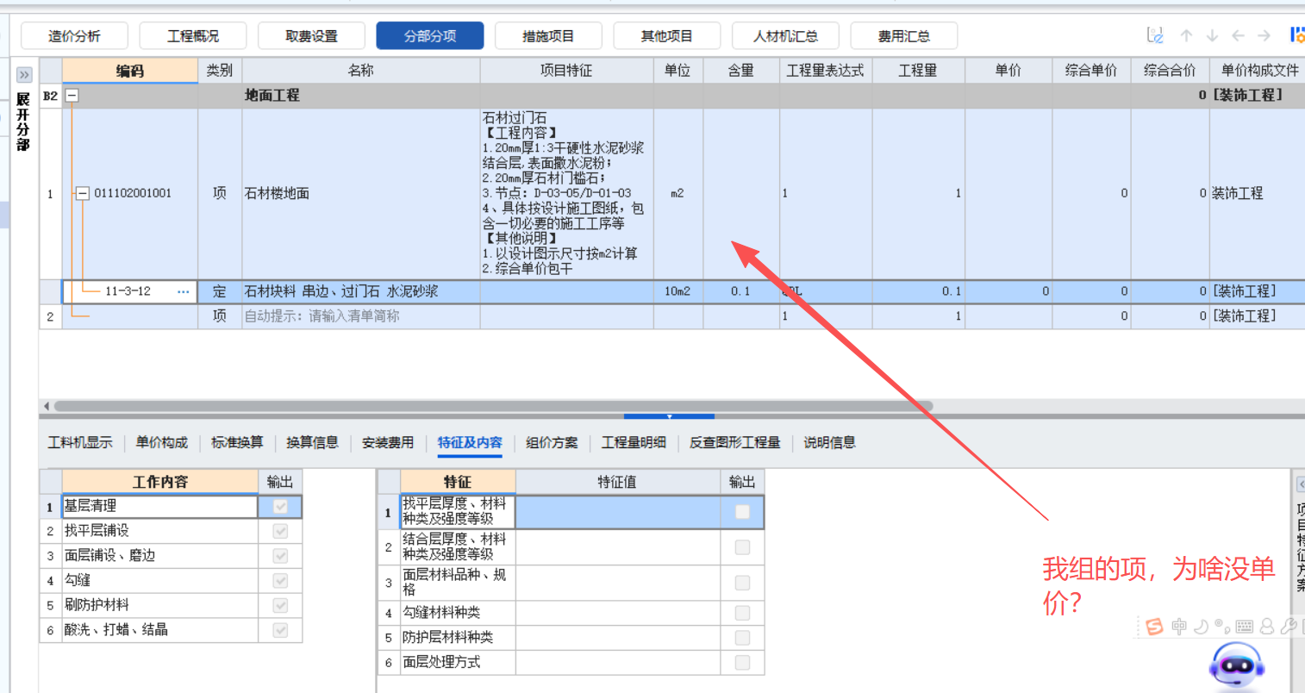
Task: Click the right arrow history icon
Action: click(1264, 35)
